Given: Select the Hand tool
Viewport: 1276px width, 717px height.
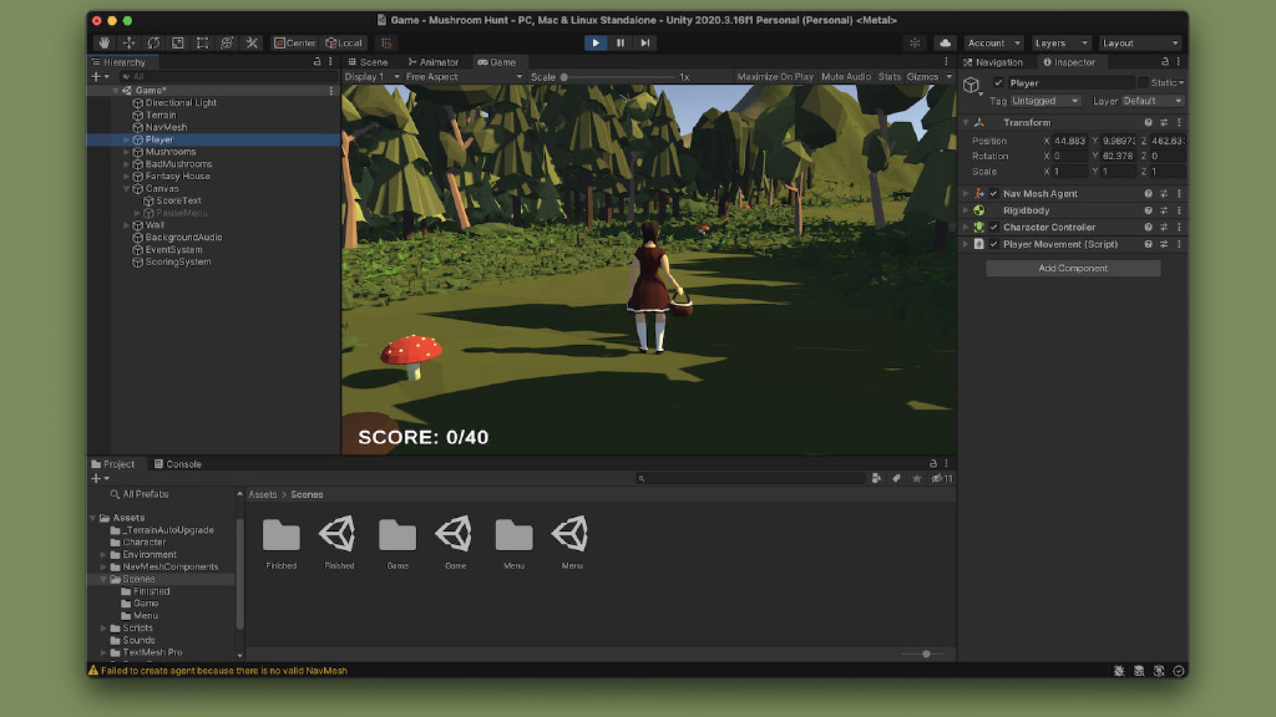Looking at the screenshot, I should 104,43.
